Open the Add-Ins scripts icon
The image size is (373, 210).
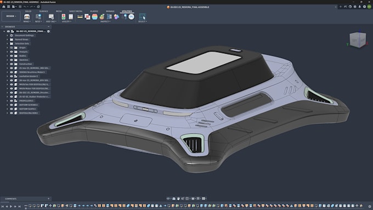51,16
